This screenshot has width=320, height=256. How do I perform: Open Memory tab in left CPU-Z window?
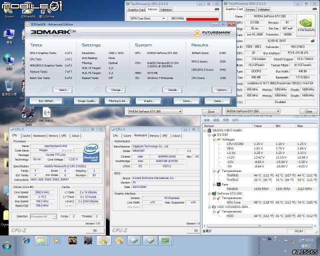coord(53,136)
